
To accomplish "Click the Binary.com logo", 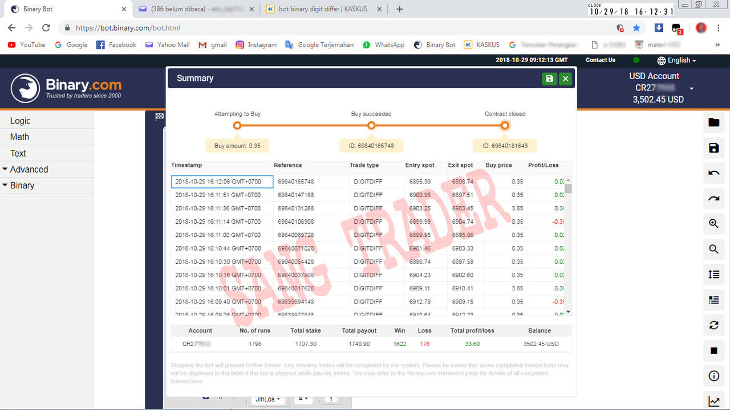I will (66, 88).
